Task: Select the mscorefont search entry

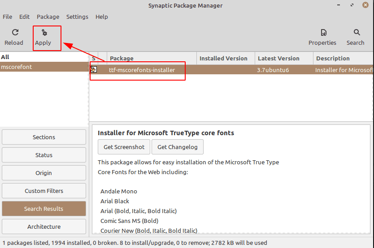Action: [44, 67]
